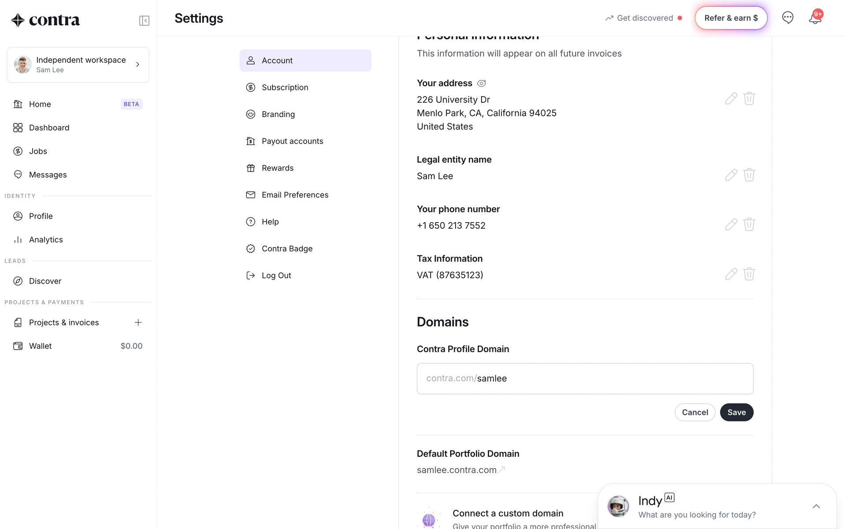
Task: Select Contra Badge in settings menu
Action: (287, 249)
